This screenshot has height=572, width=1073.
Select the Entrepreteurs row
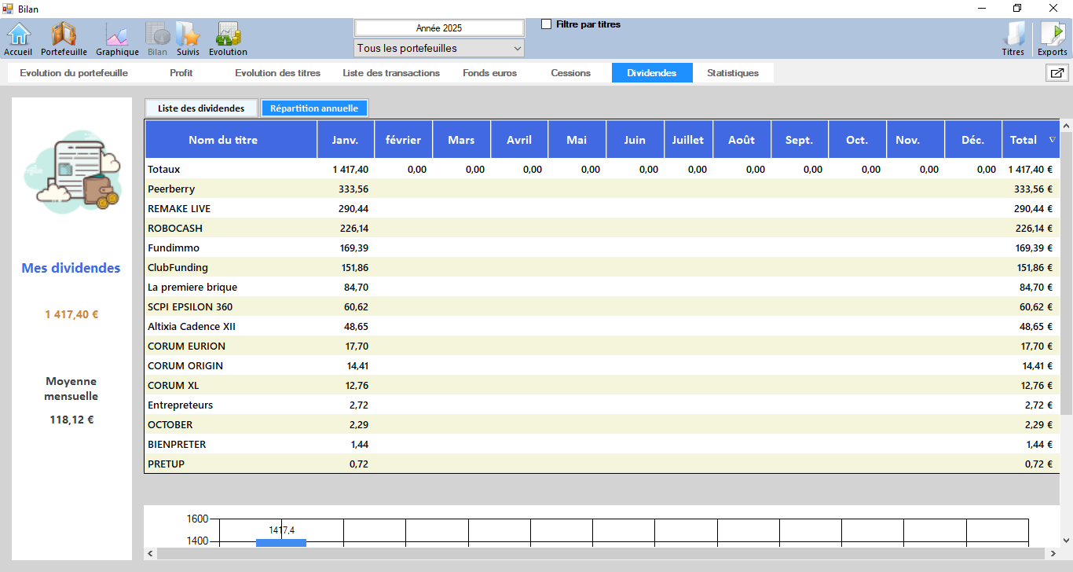pos(602,405)
